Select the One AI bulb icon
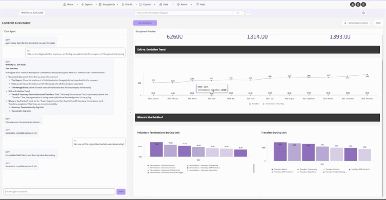The width and height of the screenshot is (386, 200). (123, 4)
